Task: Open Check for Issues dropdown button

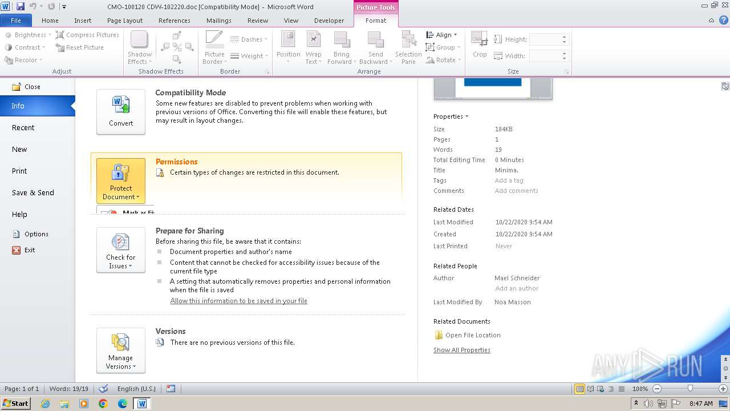Action: pos(121,250)
